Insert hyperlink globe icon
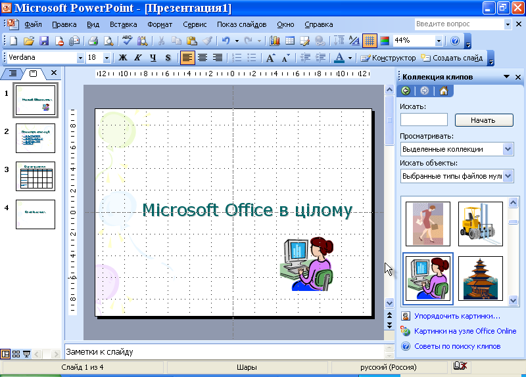 click(320, 41)
